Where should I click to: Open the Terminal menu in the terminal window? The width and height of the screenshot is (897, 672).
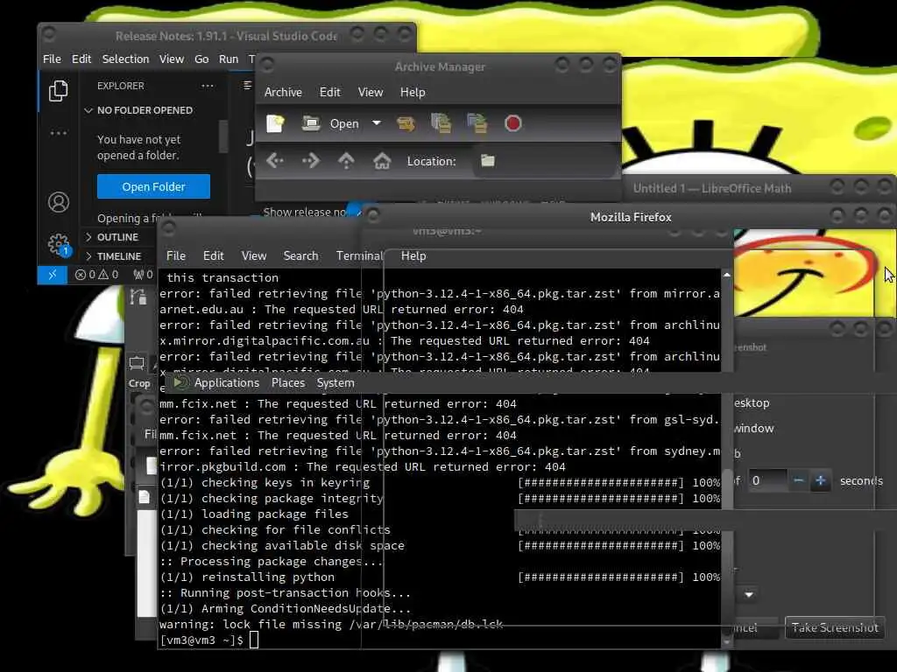coord(359,256)
